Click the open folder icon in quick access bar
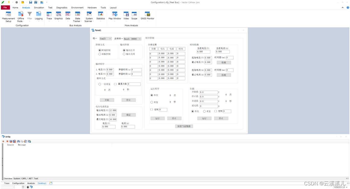Screen dimensions: 350x189 tap(23, 2)
